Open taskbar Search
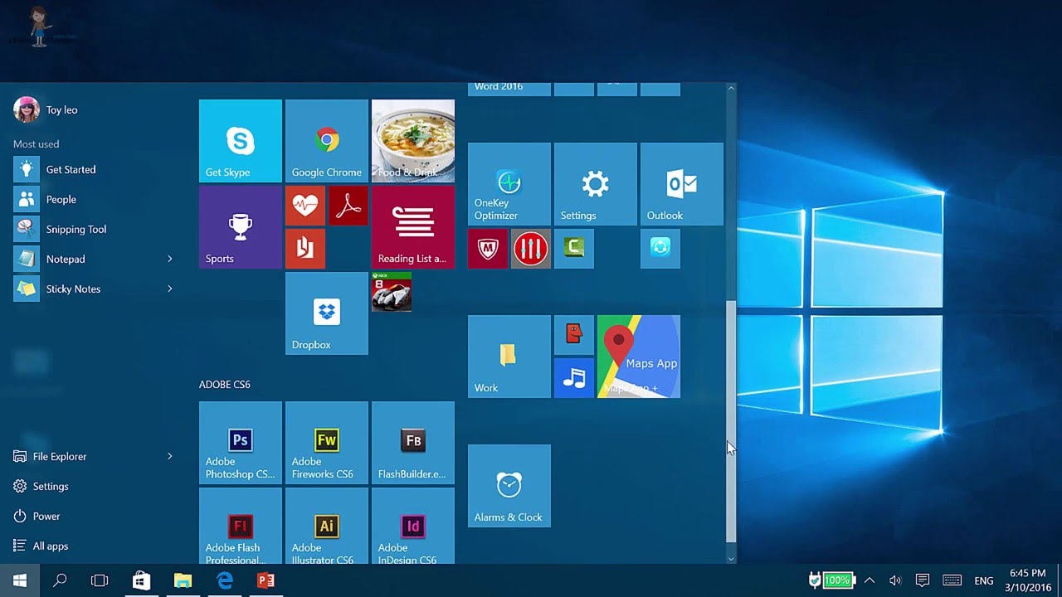 (x=60, y=580)
